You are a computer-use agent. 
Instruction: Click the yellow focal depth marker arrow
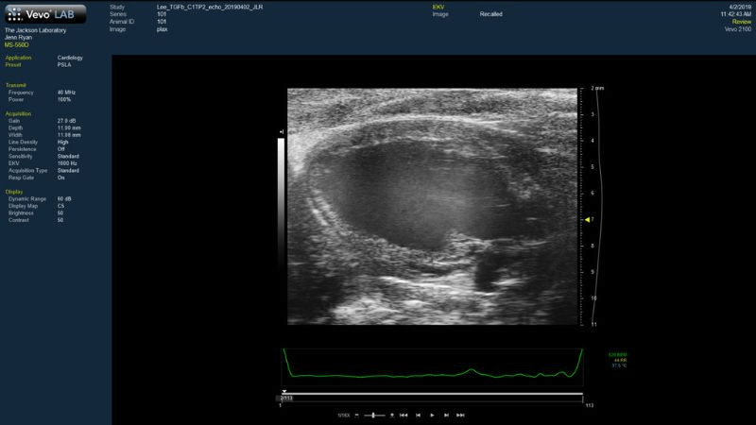pos(586,219)
